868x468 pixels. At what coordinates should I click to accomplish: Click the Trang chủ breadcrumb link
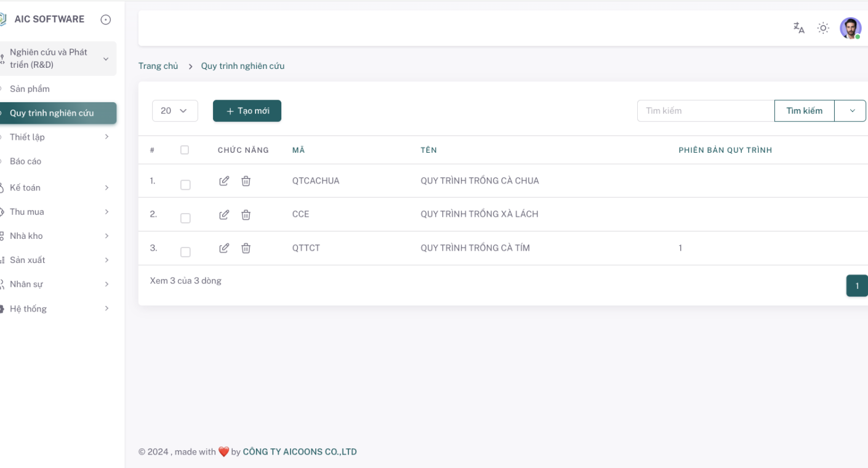[x=158, y=66]
